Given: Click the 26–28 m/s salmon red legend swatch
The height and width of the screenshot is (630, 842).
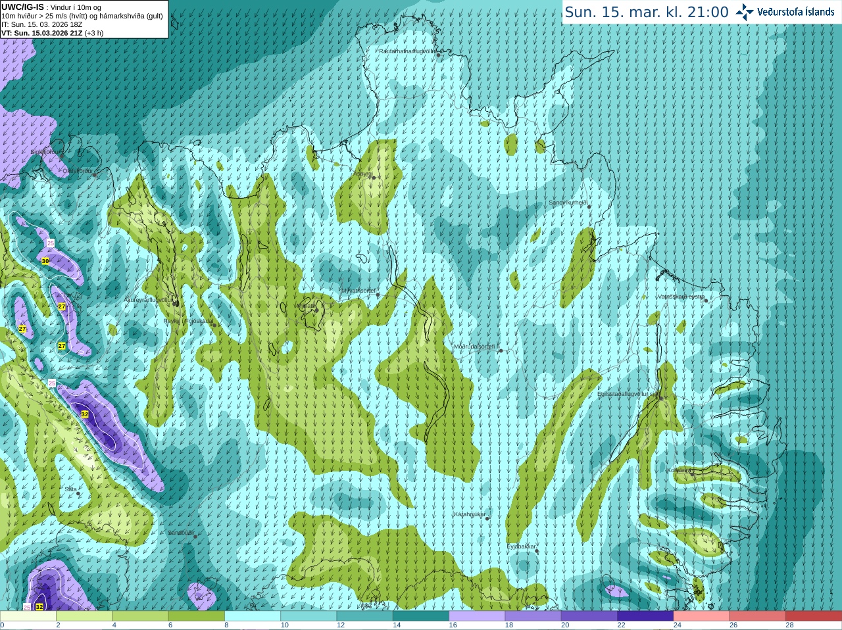Looking at the screenshot, I should (758, 616).
